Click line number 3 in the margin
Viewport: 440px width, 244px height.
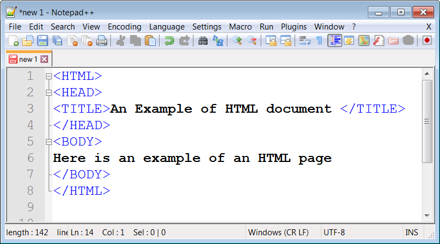point(30,109)
